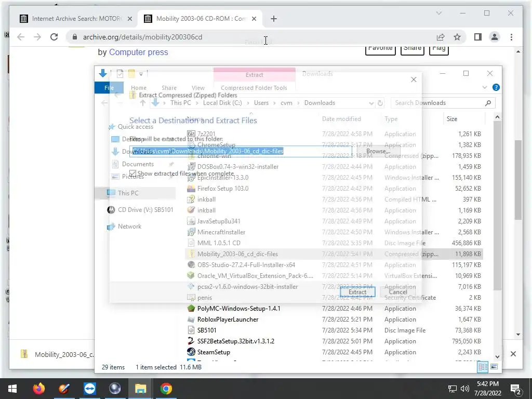Open downloaded Mobility_2003-06 zip chip
The height and width of the screenshot is (399, 532).
(57, 354)
